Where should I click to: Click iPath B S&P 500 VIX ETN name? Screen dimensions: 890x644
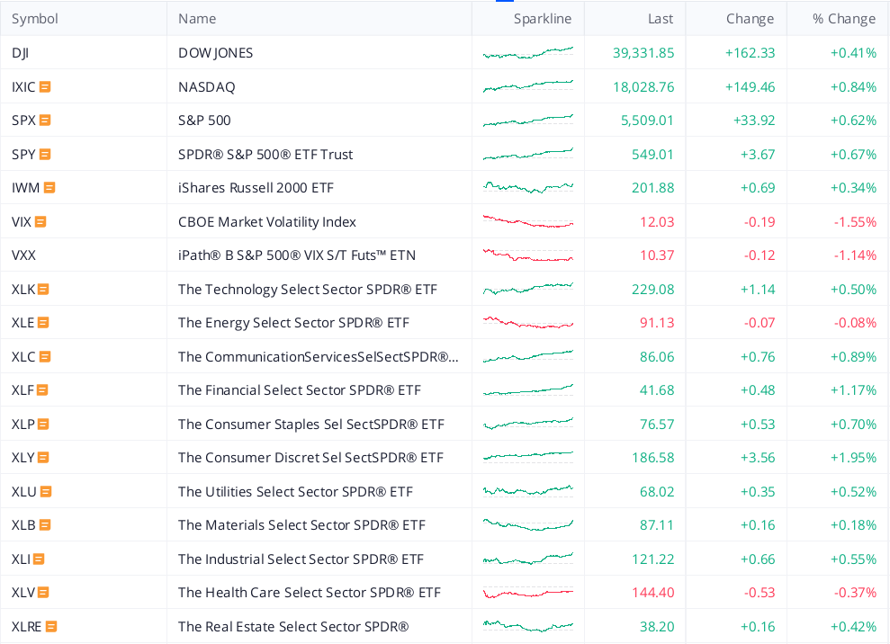coord(297,255)
